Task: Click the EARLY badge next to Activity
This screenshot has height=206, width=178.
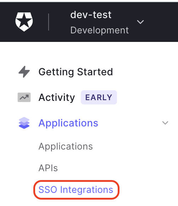Action: (99, 97)
